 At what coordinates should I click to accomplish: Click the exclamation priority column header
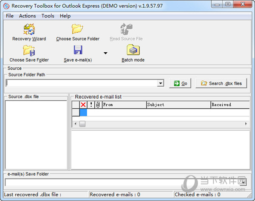(91, 105)
